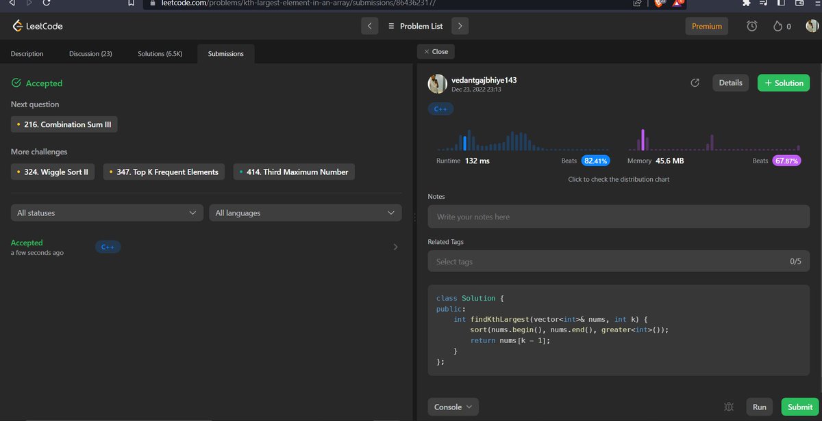Switch to the Solutions (6.5K) tab
The image size is (822, 421).
coord(160,53)
